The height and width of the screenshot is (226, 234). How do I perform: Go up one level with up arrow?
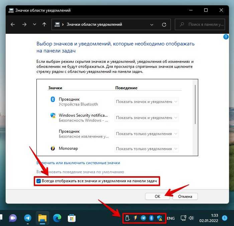[x=44, y=24]
